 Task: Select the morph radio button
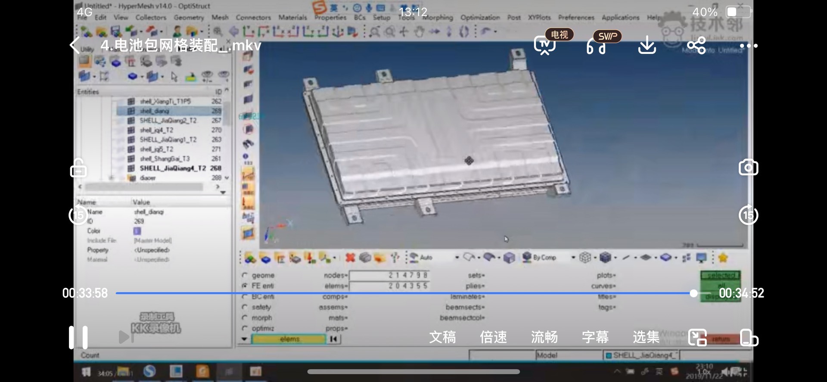(x=245, y=318)
